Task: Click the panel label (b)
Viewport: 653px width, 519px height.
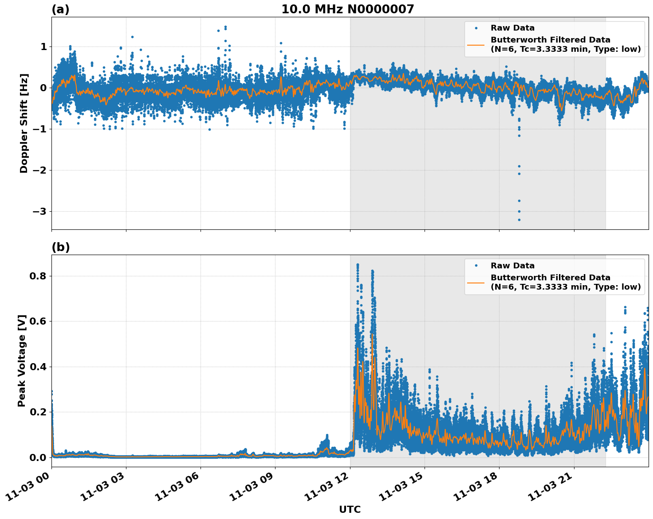Action: (x=60, y=247)
